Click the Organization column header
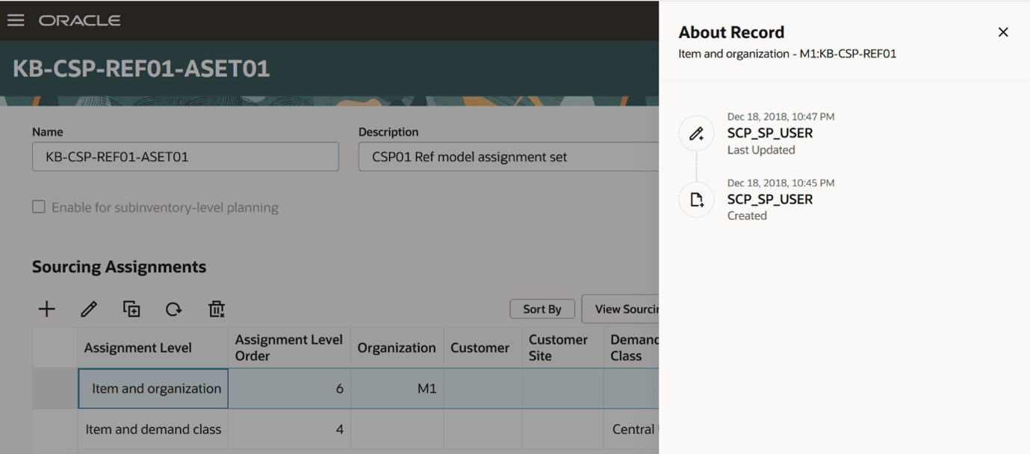 coord(397,347)
